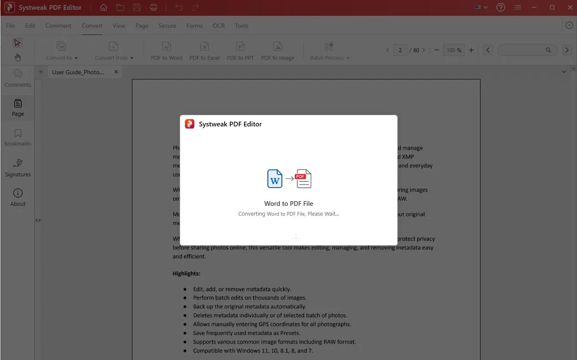Viewport: 577px width, 360px height.
Task: Click the zoom percentage field
Action: click(x=454, y=50)
